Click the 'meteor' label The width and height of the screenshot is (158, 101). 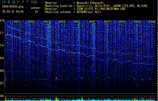(x=36, y=8)
